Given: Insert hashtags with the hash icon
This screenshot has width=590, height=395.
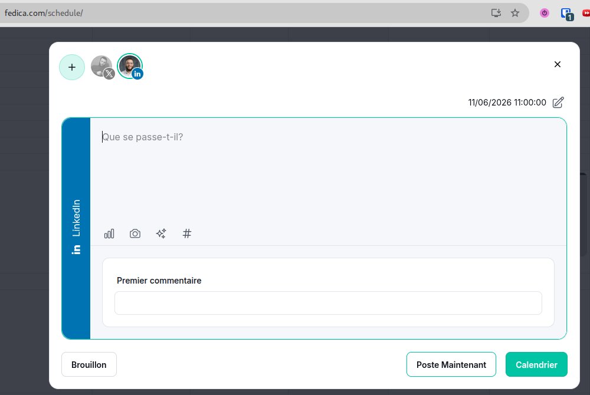Looking at the screenshot, I should (187, 234).
